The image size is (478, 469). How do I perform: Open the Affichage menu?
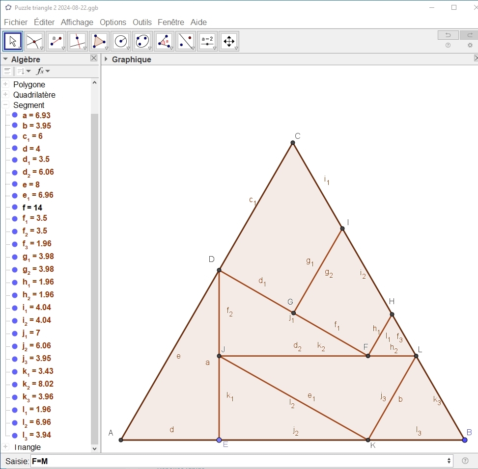(77, 22)
